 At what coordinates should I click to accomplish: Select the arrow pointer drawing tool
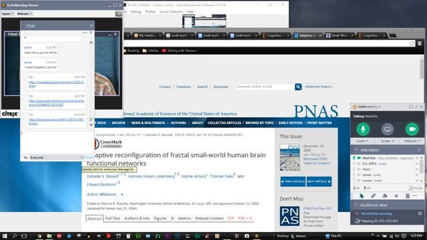click(362, 195)
